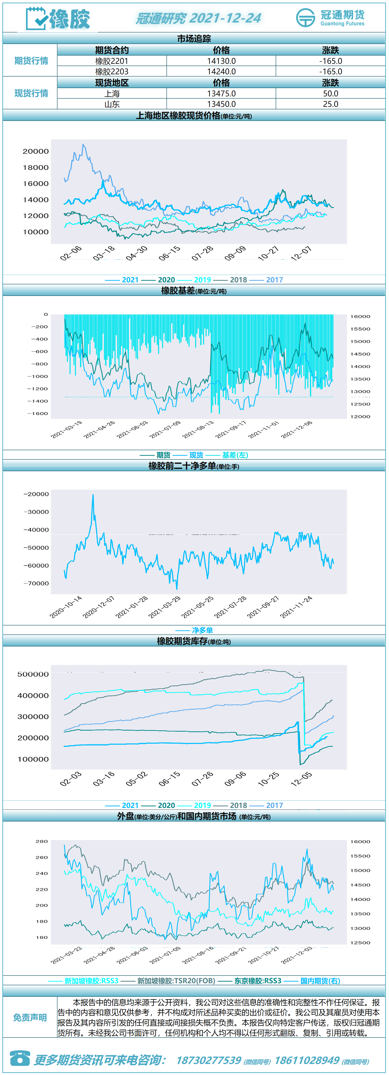Screen dimensions: 389x1075
Task: Toggle 新加坡橡胶:RSS3 legend entry
Action: [83, 981]
